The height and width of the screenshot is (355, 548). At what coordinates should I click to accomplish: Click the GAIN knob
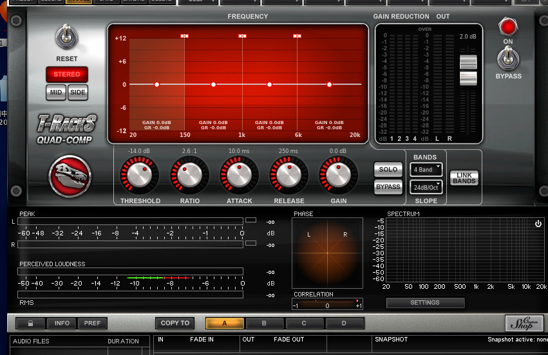338,175
